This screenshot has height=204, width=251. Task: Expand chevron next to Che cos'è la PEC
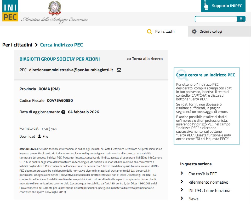coord(182,173)
